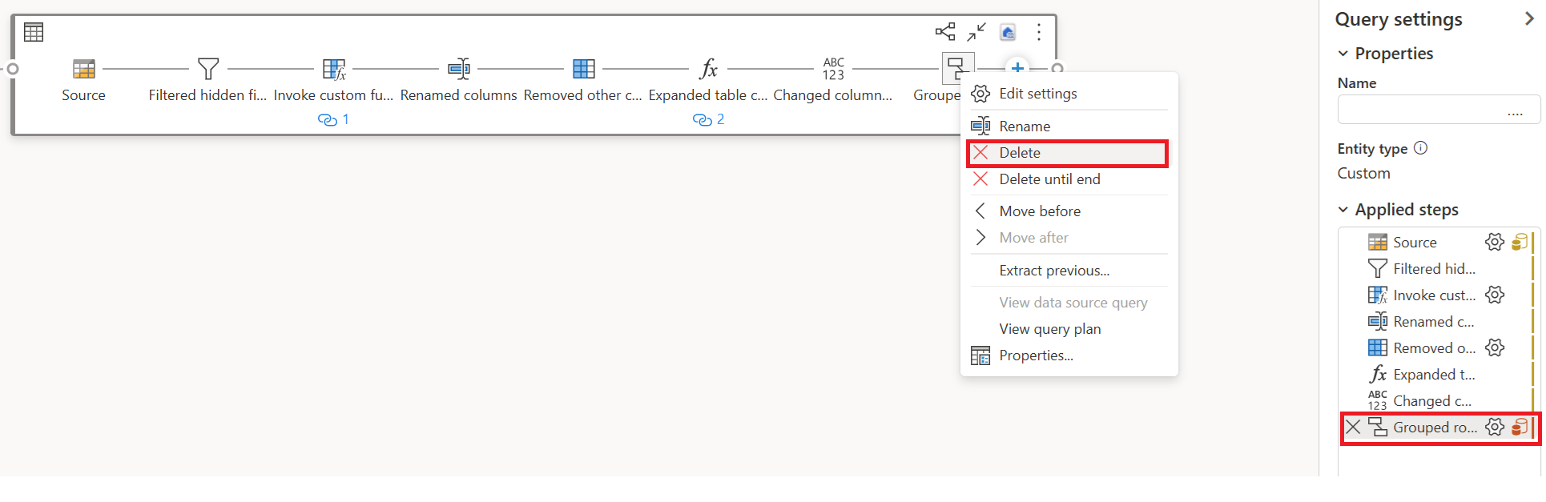Select Source in Applied steps list
This screenshot has height=502, width=1546.
click(x=1415, y=243)
